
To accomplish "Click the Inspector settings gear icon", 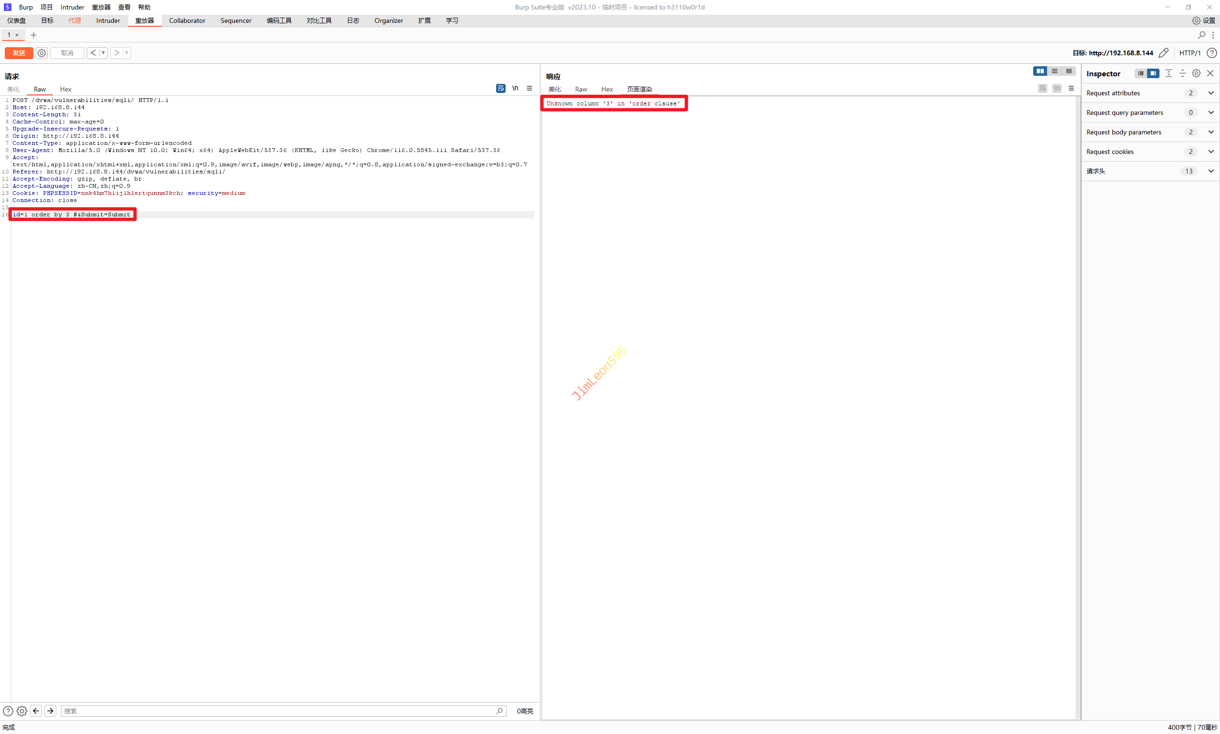I will [x=1196, y=73].
